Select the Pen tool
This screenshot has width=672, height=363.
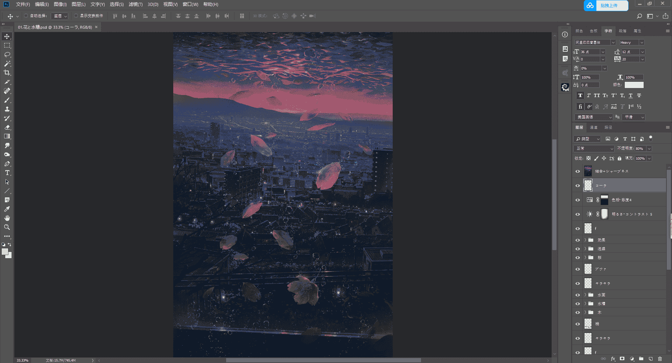7,164
